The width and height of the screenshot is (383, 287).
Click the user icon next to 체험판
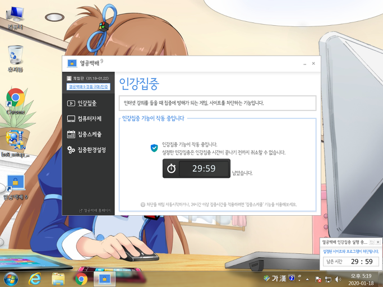click(69, 78)
